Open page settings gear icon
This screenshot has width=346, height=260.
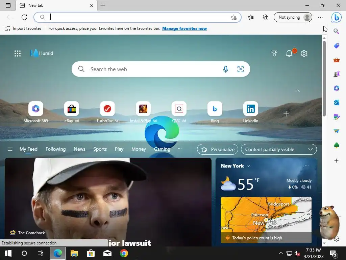coord(304,53)
